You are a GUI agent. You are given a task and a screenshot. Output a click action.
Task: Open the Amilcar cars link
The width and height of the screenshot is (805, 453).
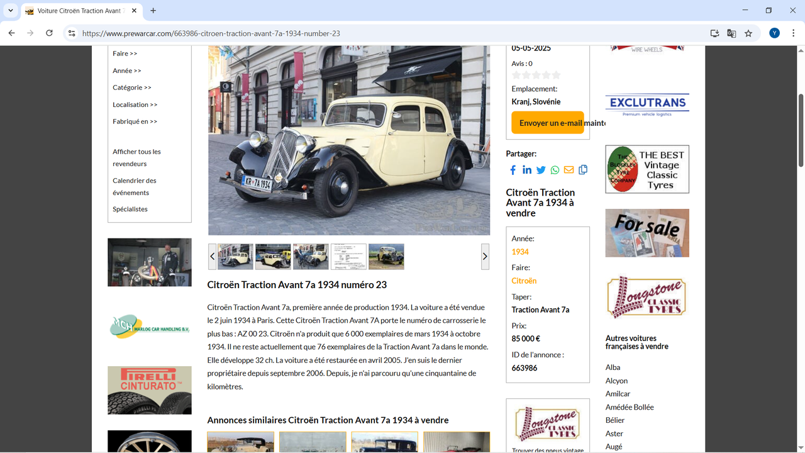pos(618,394)
